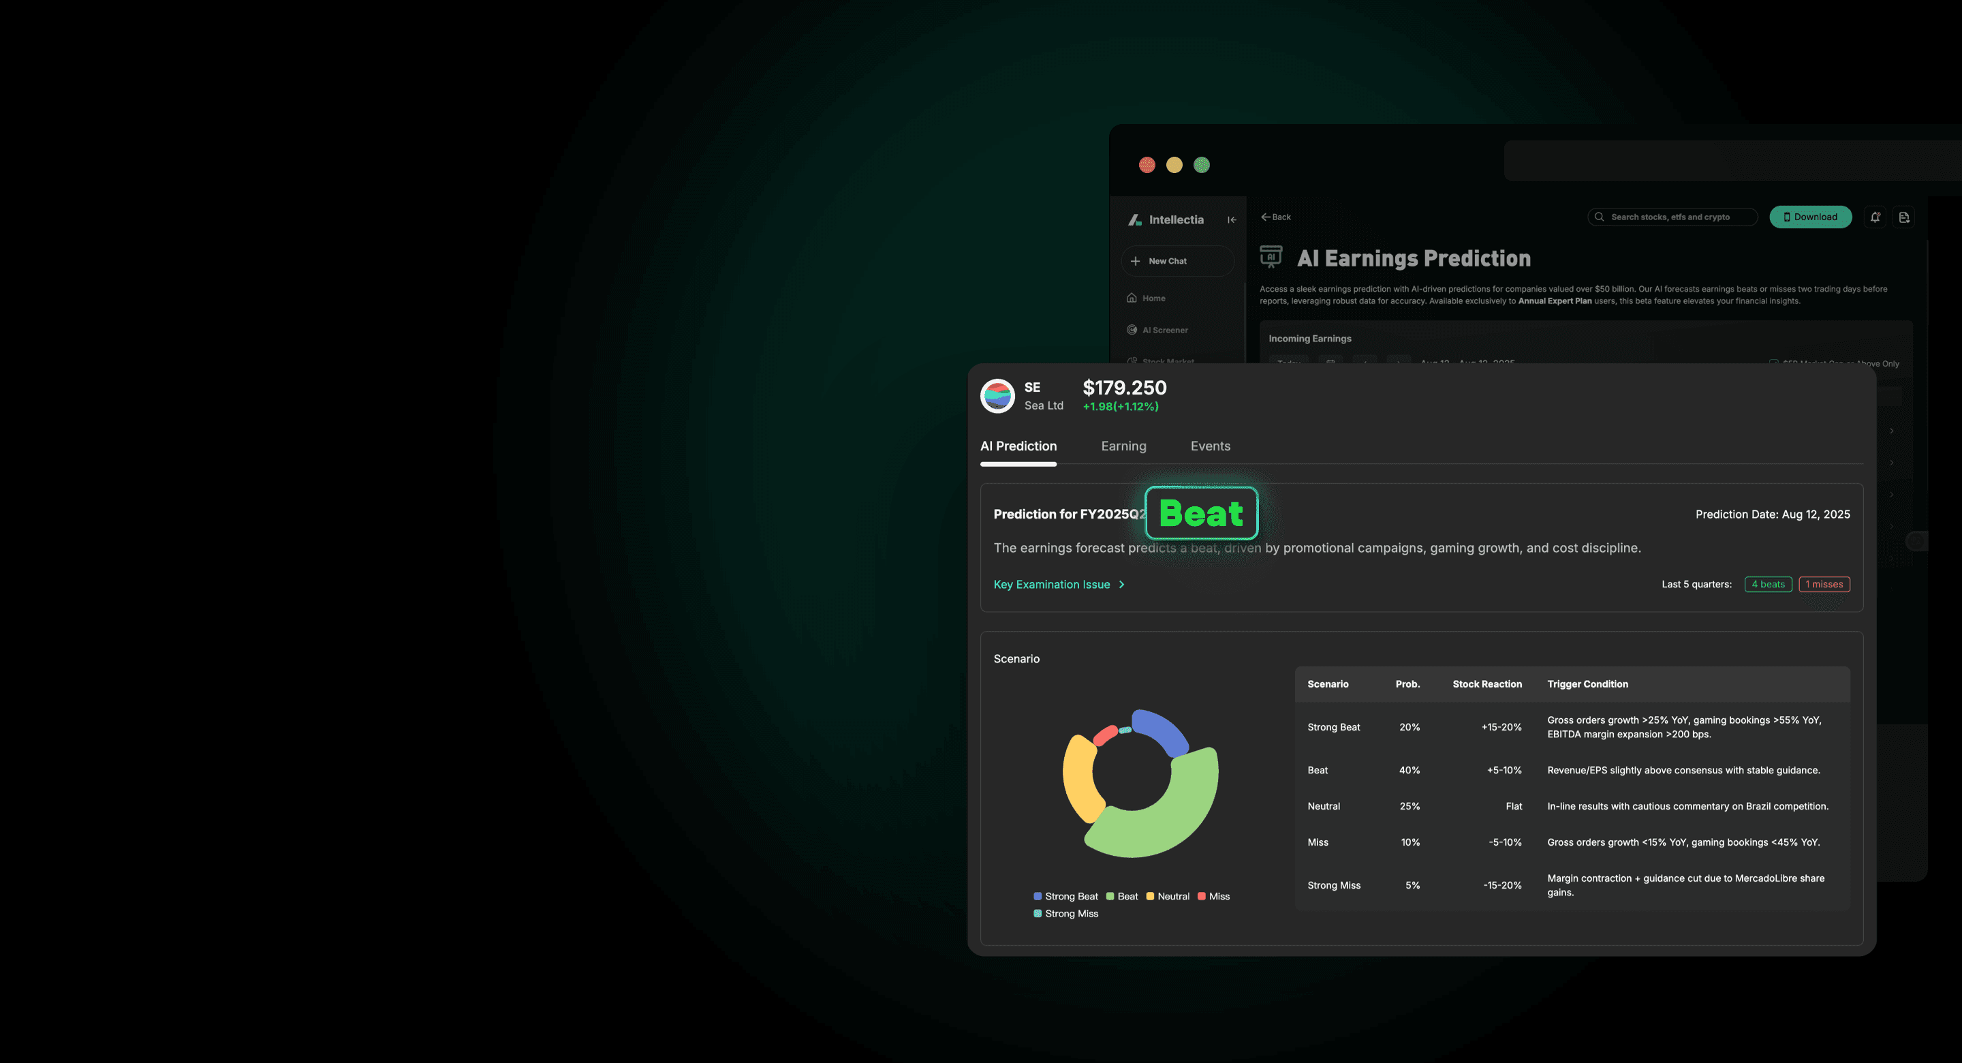This screenshot has height=1063, width=1962.
Task: Click the next-date arrow in Incoming Earnings
Action: [x=1399, y=363]
